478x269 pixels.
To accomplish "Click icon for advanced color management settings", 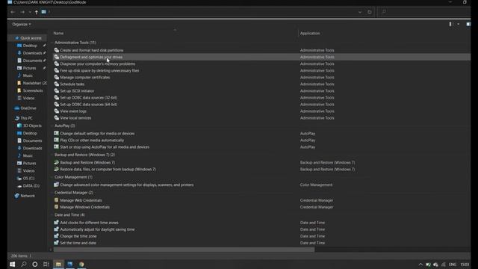I will 57,185.
